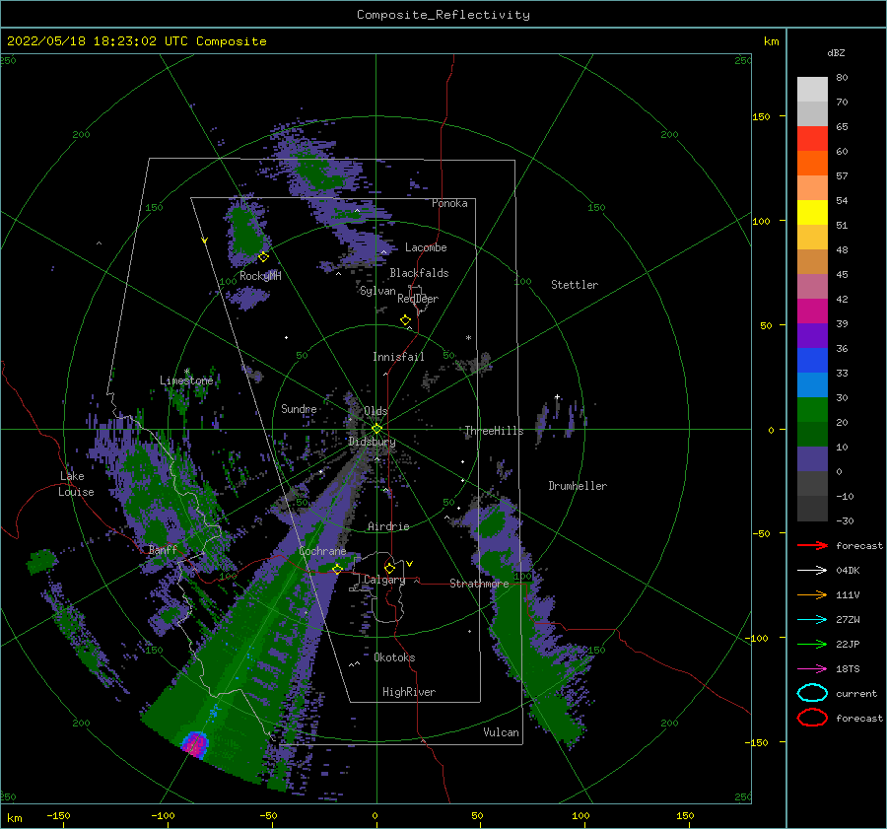Click the 18TS legend label
This screenshot has width=887, height=829.
click(x=848, y=669)
